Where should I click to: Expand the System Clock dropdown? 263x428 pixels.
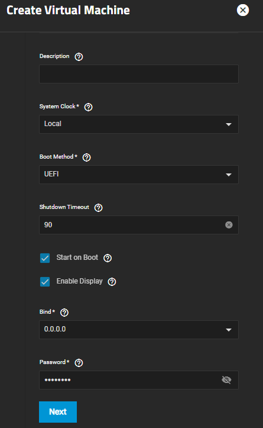click(139, 124)
